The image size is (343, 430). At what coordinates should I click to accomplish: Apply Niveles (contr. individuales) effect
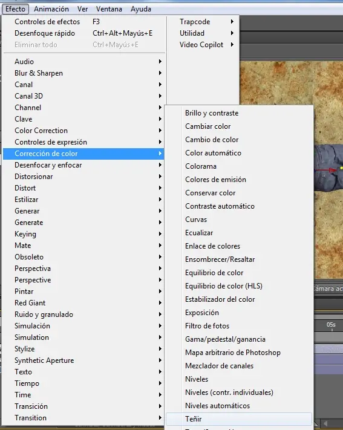239,393
